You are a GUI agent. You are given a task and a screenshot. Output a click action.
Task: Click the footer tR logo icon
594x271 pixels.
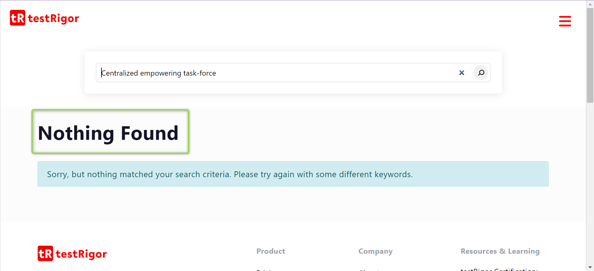pos(45,253)
